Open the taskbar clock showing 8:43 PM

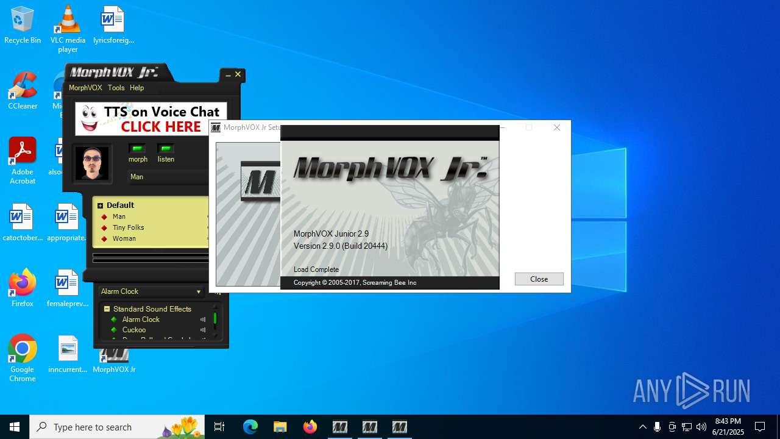[728, 427]
